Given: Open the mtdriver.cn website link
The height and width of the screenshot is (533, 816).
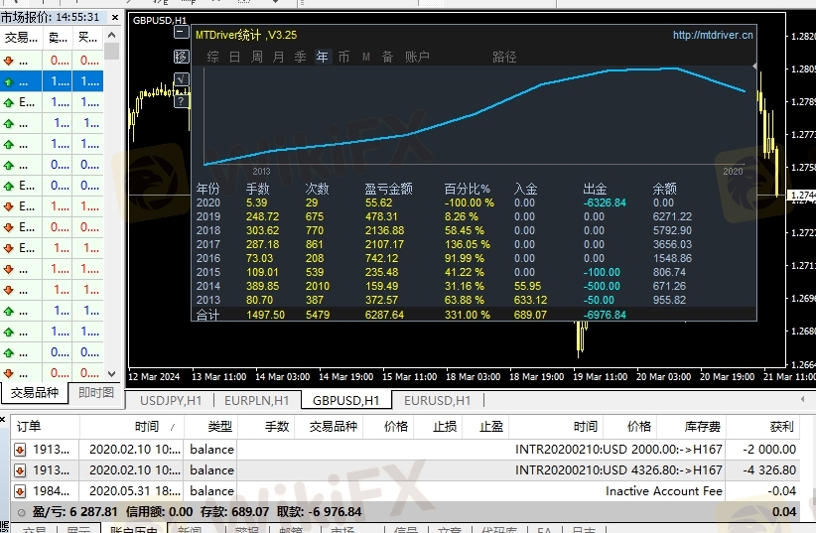Looking at the screenshot, I should pyautogui.click(x=712, y=35).
